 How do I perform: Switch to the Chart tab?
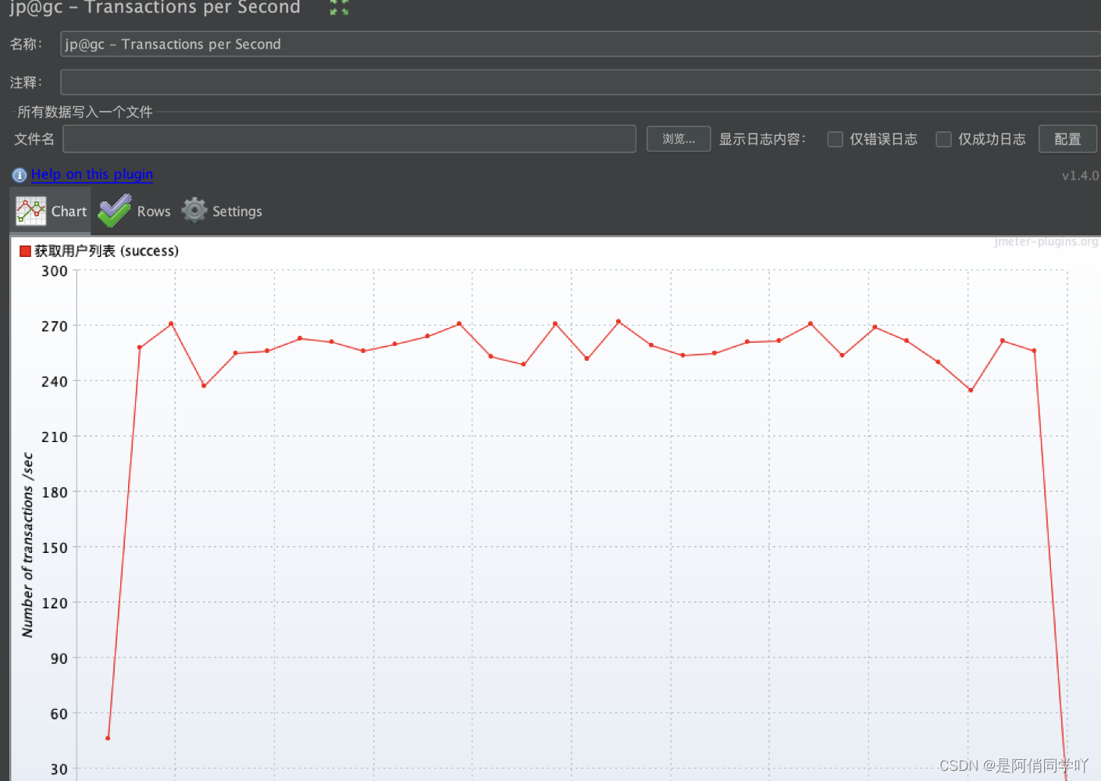click(x=51, y=211)
